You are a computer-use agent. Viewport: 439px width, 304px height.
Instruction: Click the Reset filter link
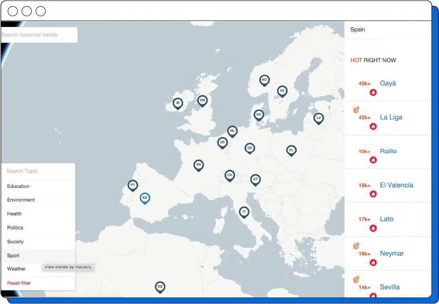[x=19, y=283]
